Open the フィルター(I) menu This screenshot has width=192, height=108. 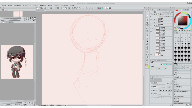tap(57, 5)
